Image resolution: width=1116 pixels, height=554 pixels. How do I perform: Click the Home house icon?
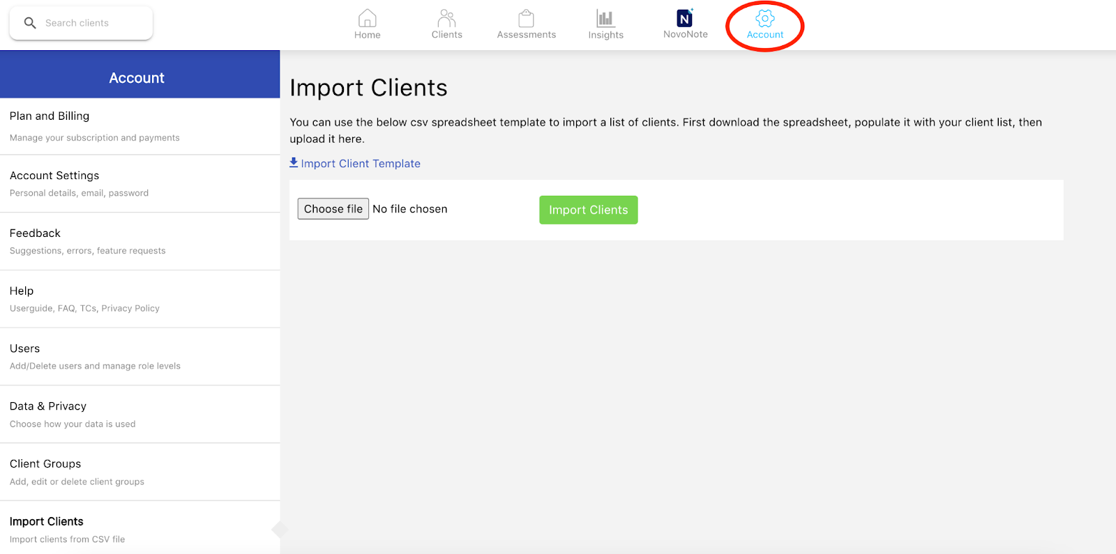(368, 18)
